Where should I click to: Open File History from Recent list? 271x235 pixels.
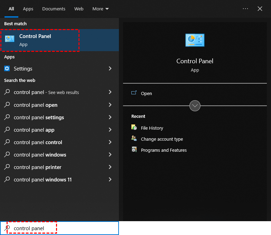[152, 128]
